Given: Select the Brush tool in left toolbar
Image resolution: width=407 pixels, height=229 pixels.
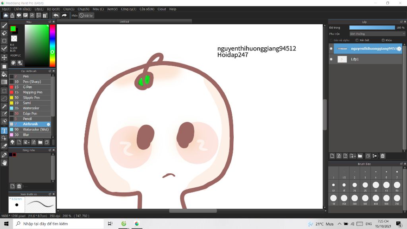Looking at the screenshot, I should click(4, 25).
